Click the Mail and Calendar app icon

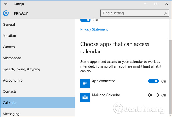click(x=85, y=97)
